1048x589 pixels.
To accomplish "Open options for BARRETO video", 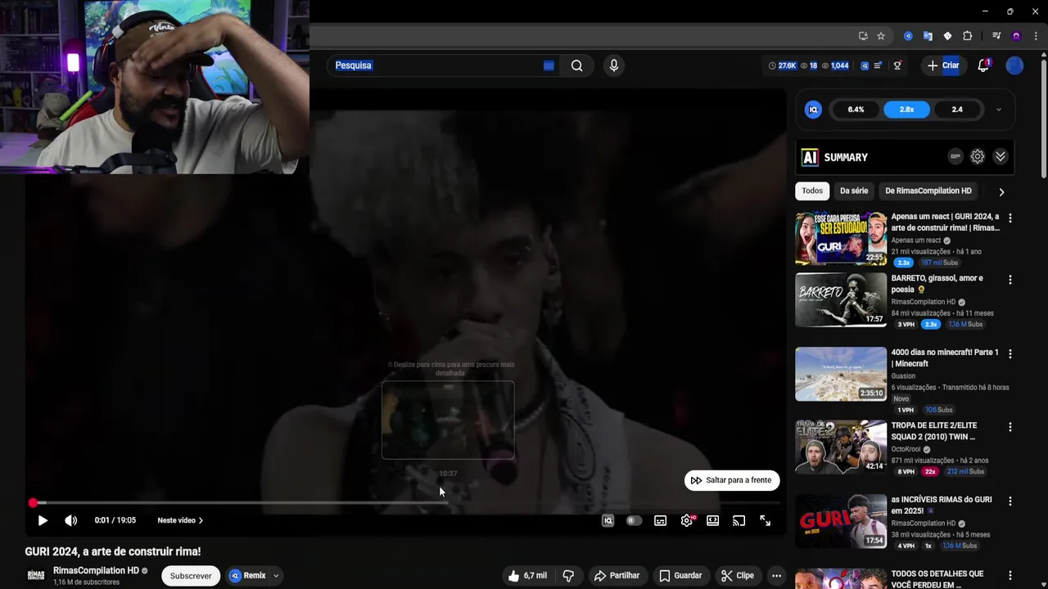I will coord(1010,280).
